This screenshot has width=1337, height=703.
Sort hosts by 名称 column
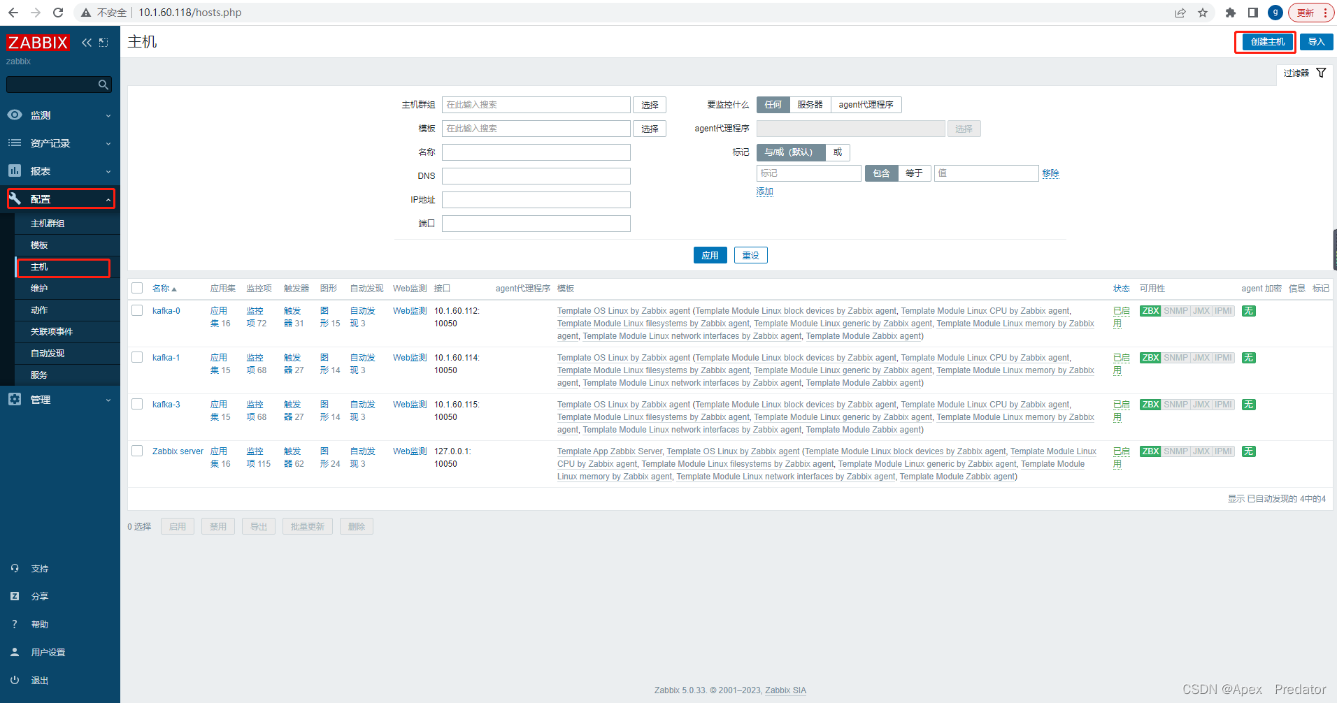164,289
